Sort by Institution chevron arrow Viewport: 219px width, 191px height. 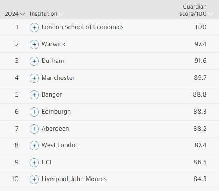click(61, 14)
